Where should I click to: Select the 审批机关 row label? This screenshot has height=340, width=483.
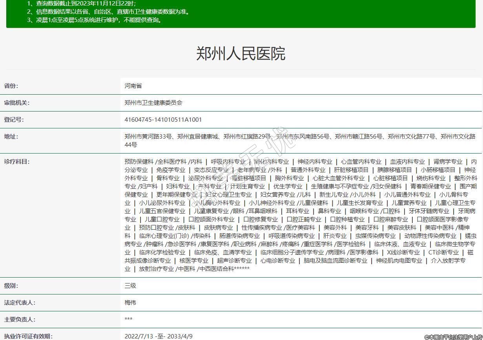pos(16,103)
